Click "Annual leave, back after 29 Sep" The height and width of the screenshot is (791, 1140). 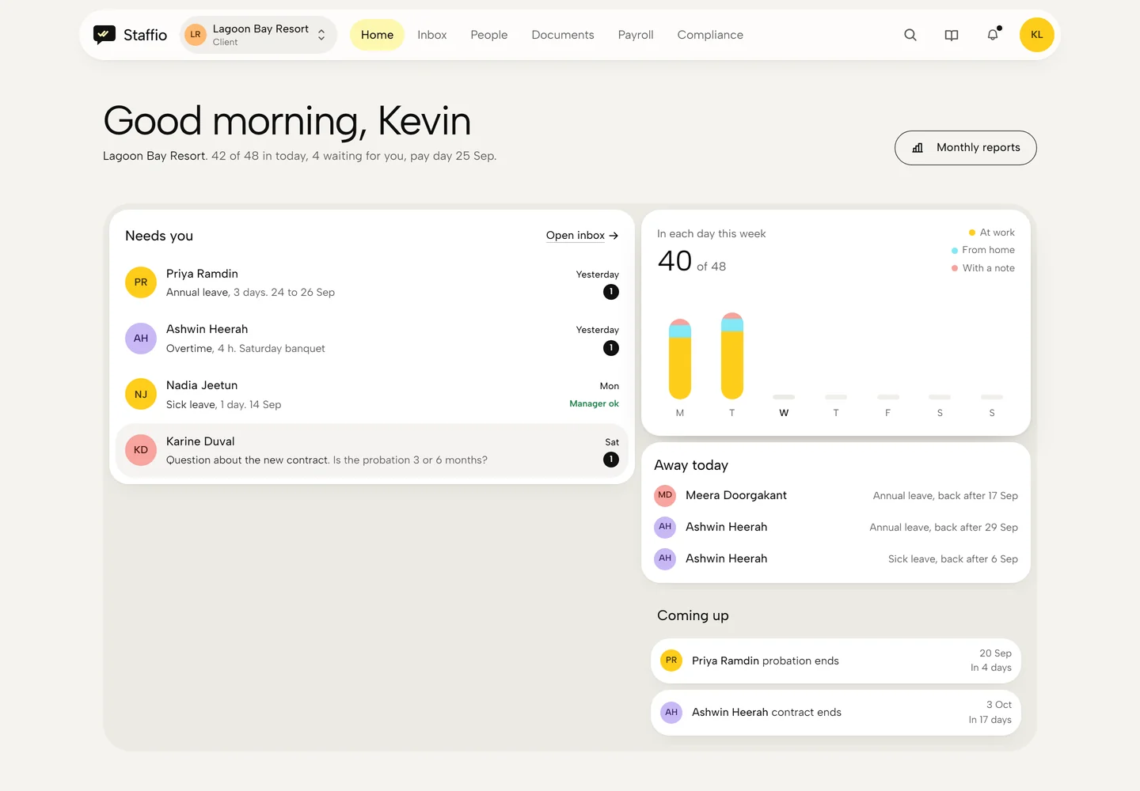[944, 528]
